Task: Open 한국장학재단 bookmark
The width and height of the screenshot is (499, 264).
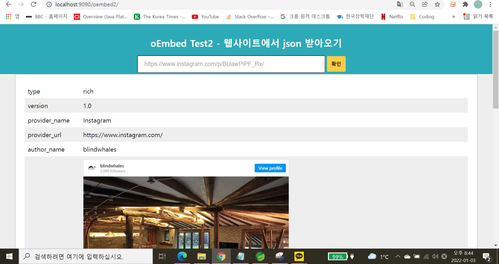Action: 355,17
